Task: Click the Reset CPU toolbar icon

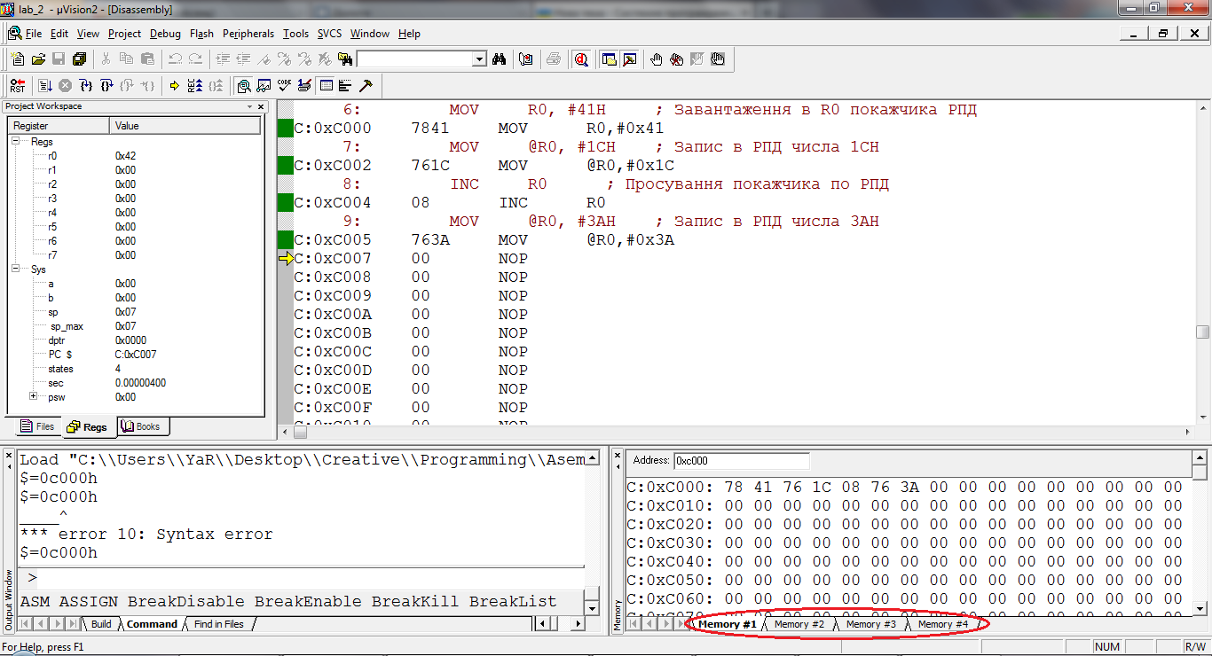Action: (x=18, y=85)
